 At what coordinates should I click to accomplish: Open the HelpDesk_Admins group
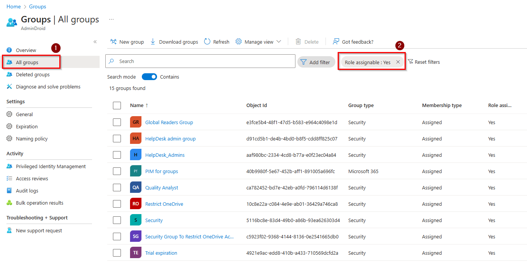coord(165,155)
